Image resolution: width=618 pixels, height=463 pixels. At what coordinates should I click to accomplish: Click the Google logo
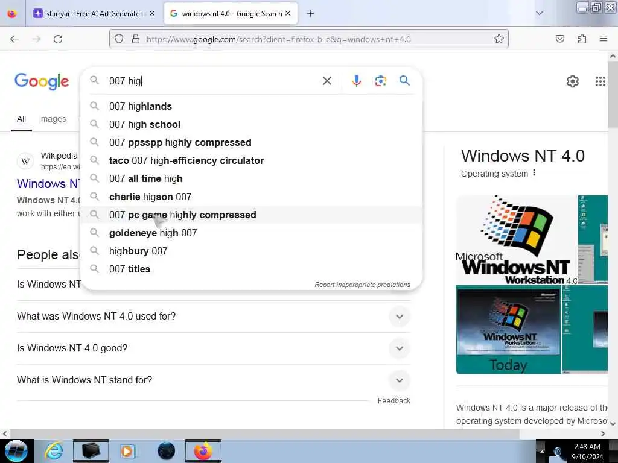(42, 81)
